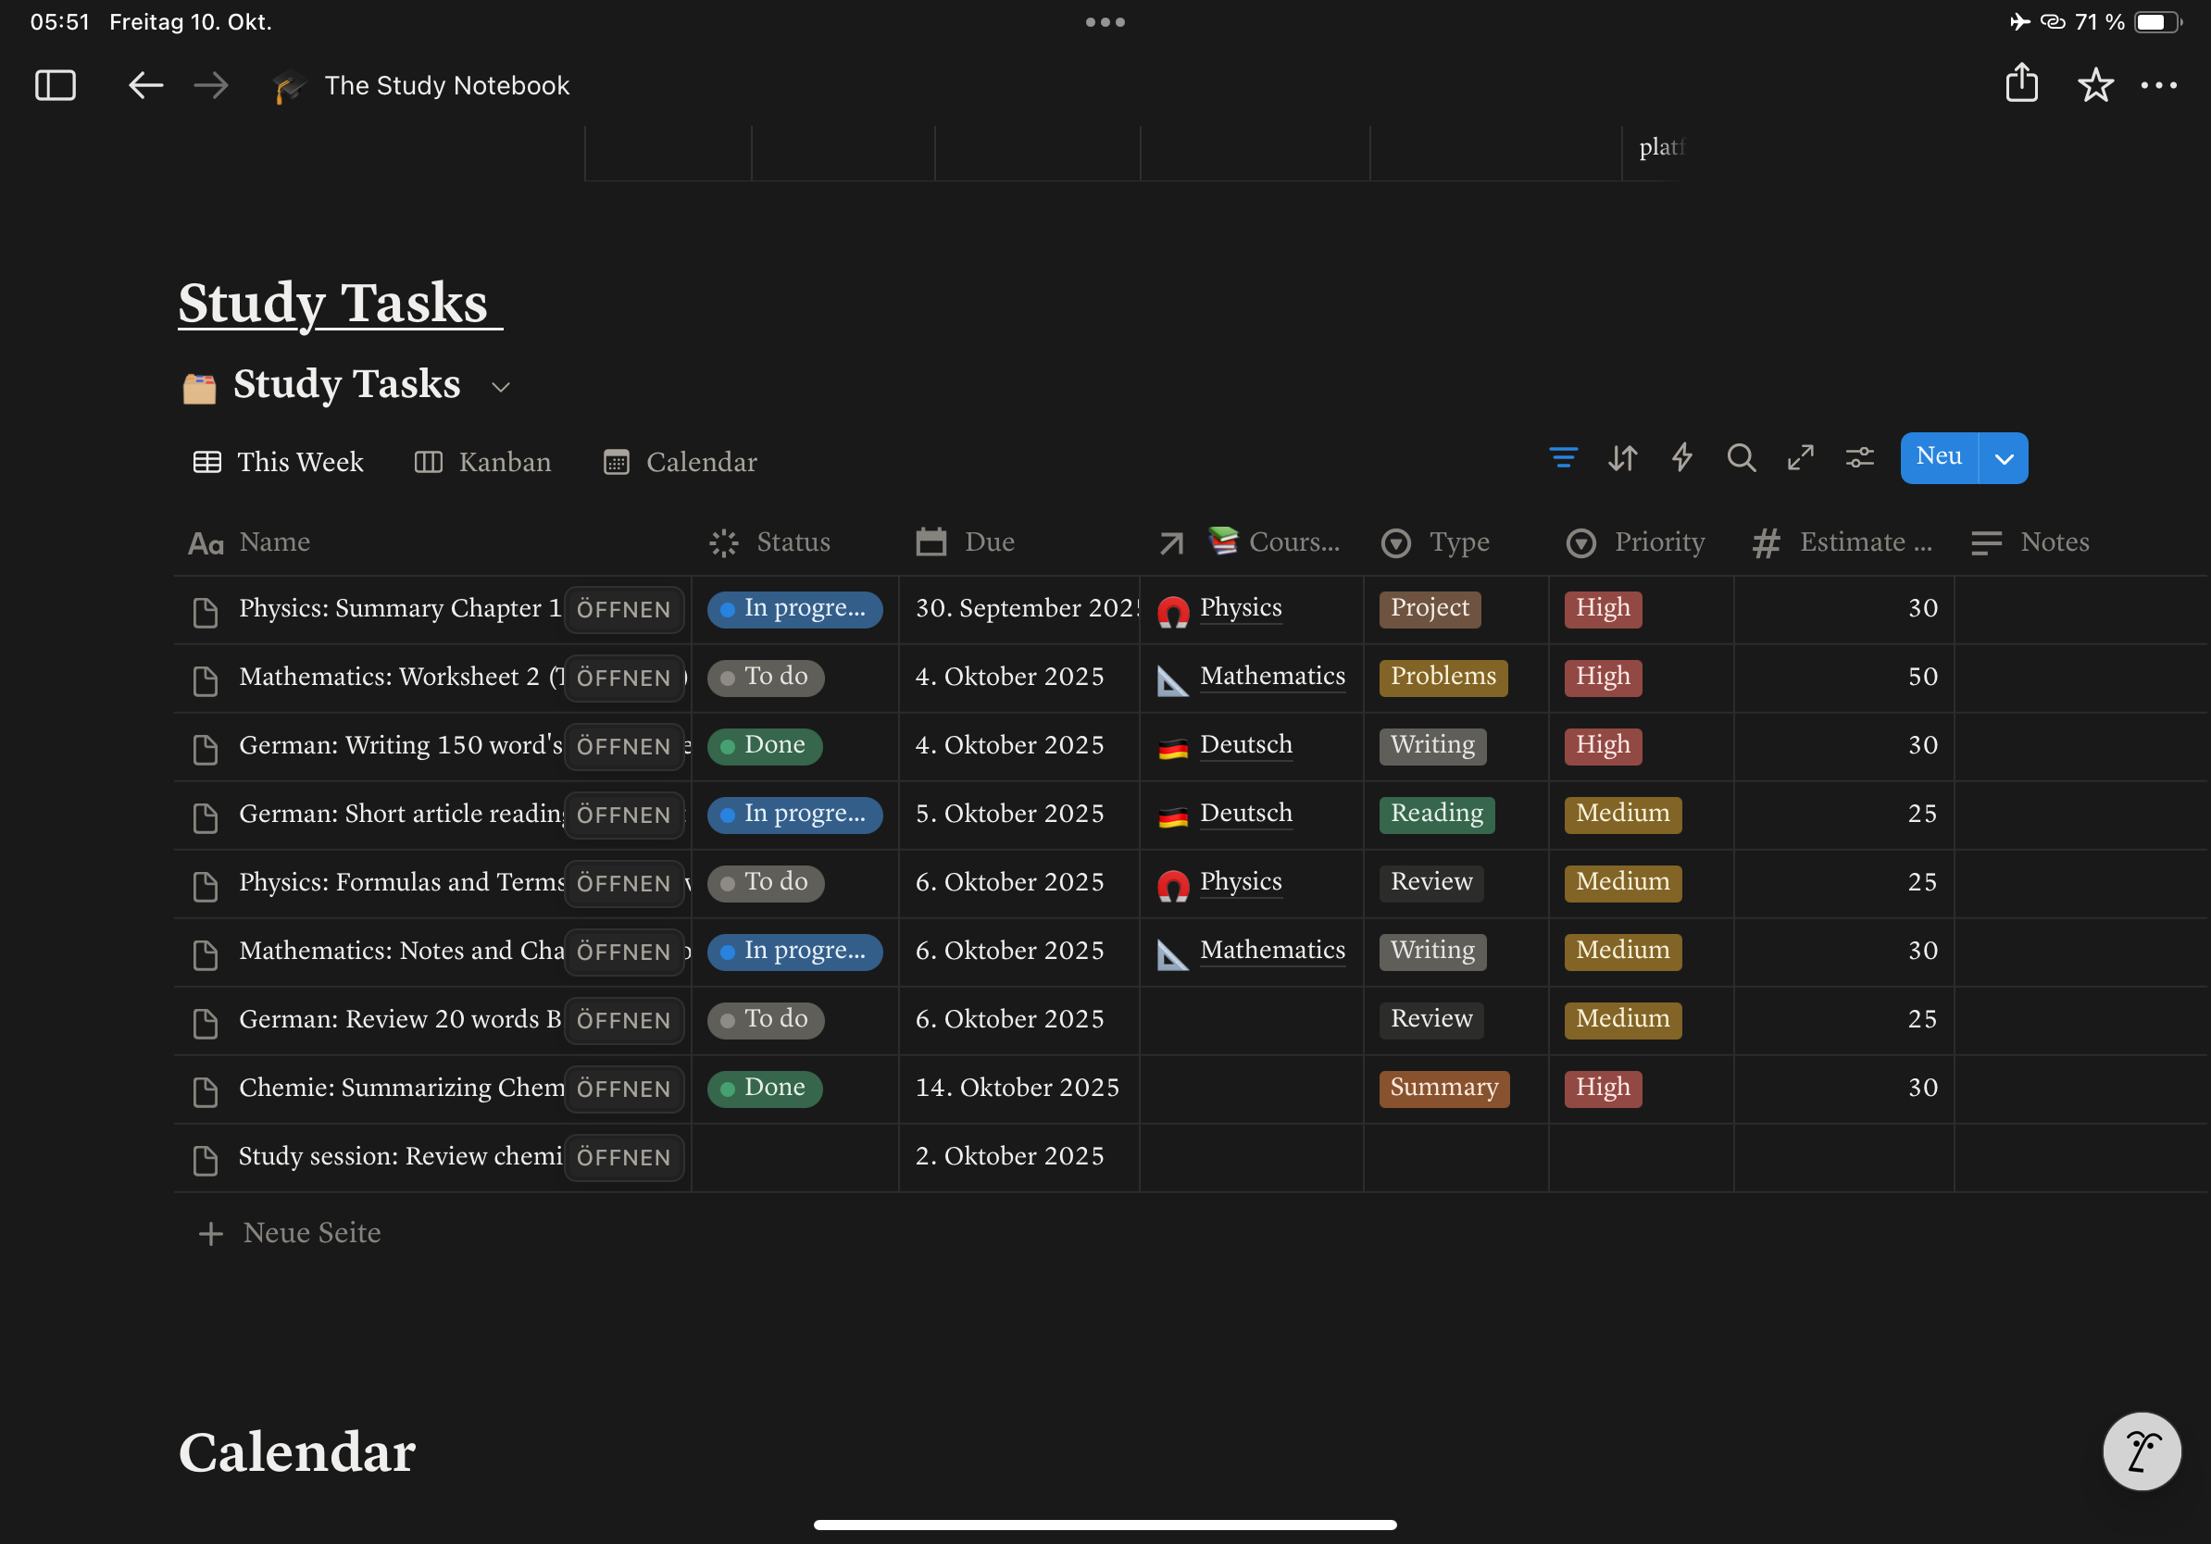The width and height of the screenshot is (2211, 1544).
Task: Expand the database to full screen
Action: pyautogui.click(x=1801, y=458)
